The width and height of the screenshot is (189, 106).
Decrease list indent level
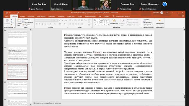coord(79,20)
